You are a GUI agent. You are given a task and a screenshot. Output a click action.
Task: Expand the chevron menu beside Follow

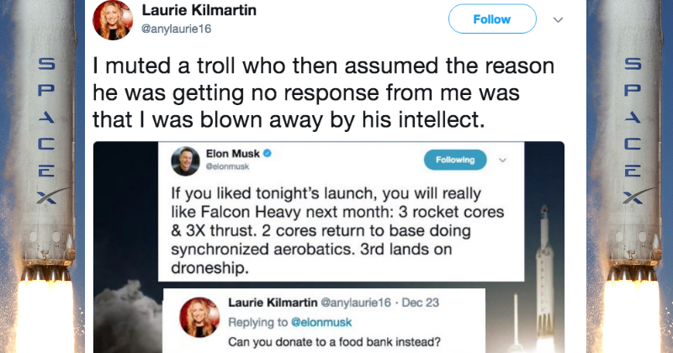coord(557,18)
